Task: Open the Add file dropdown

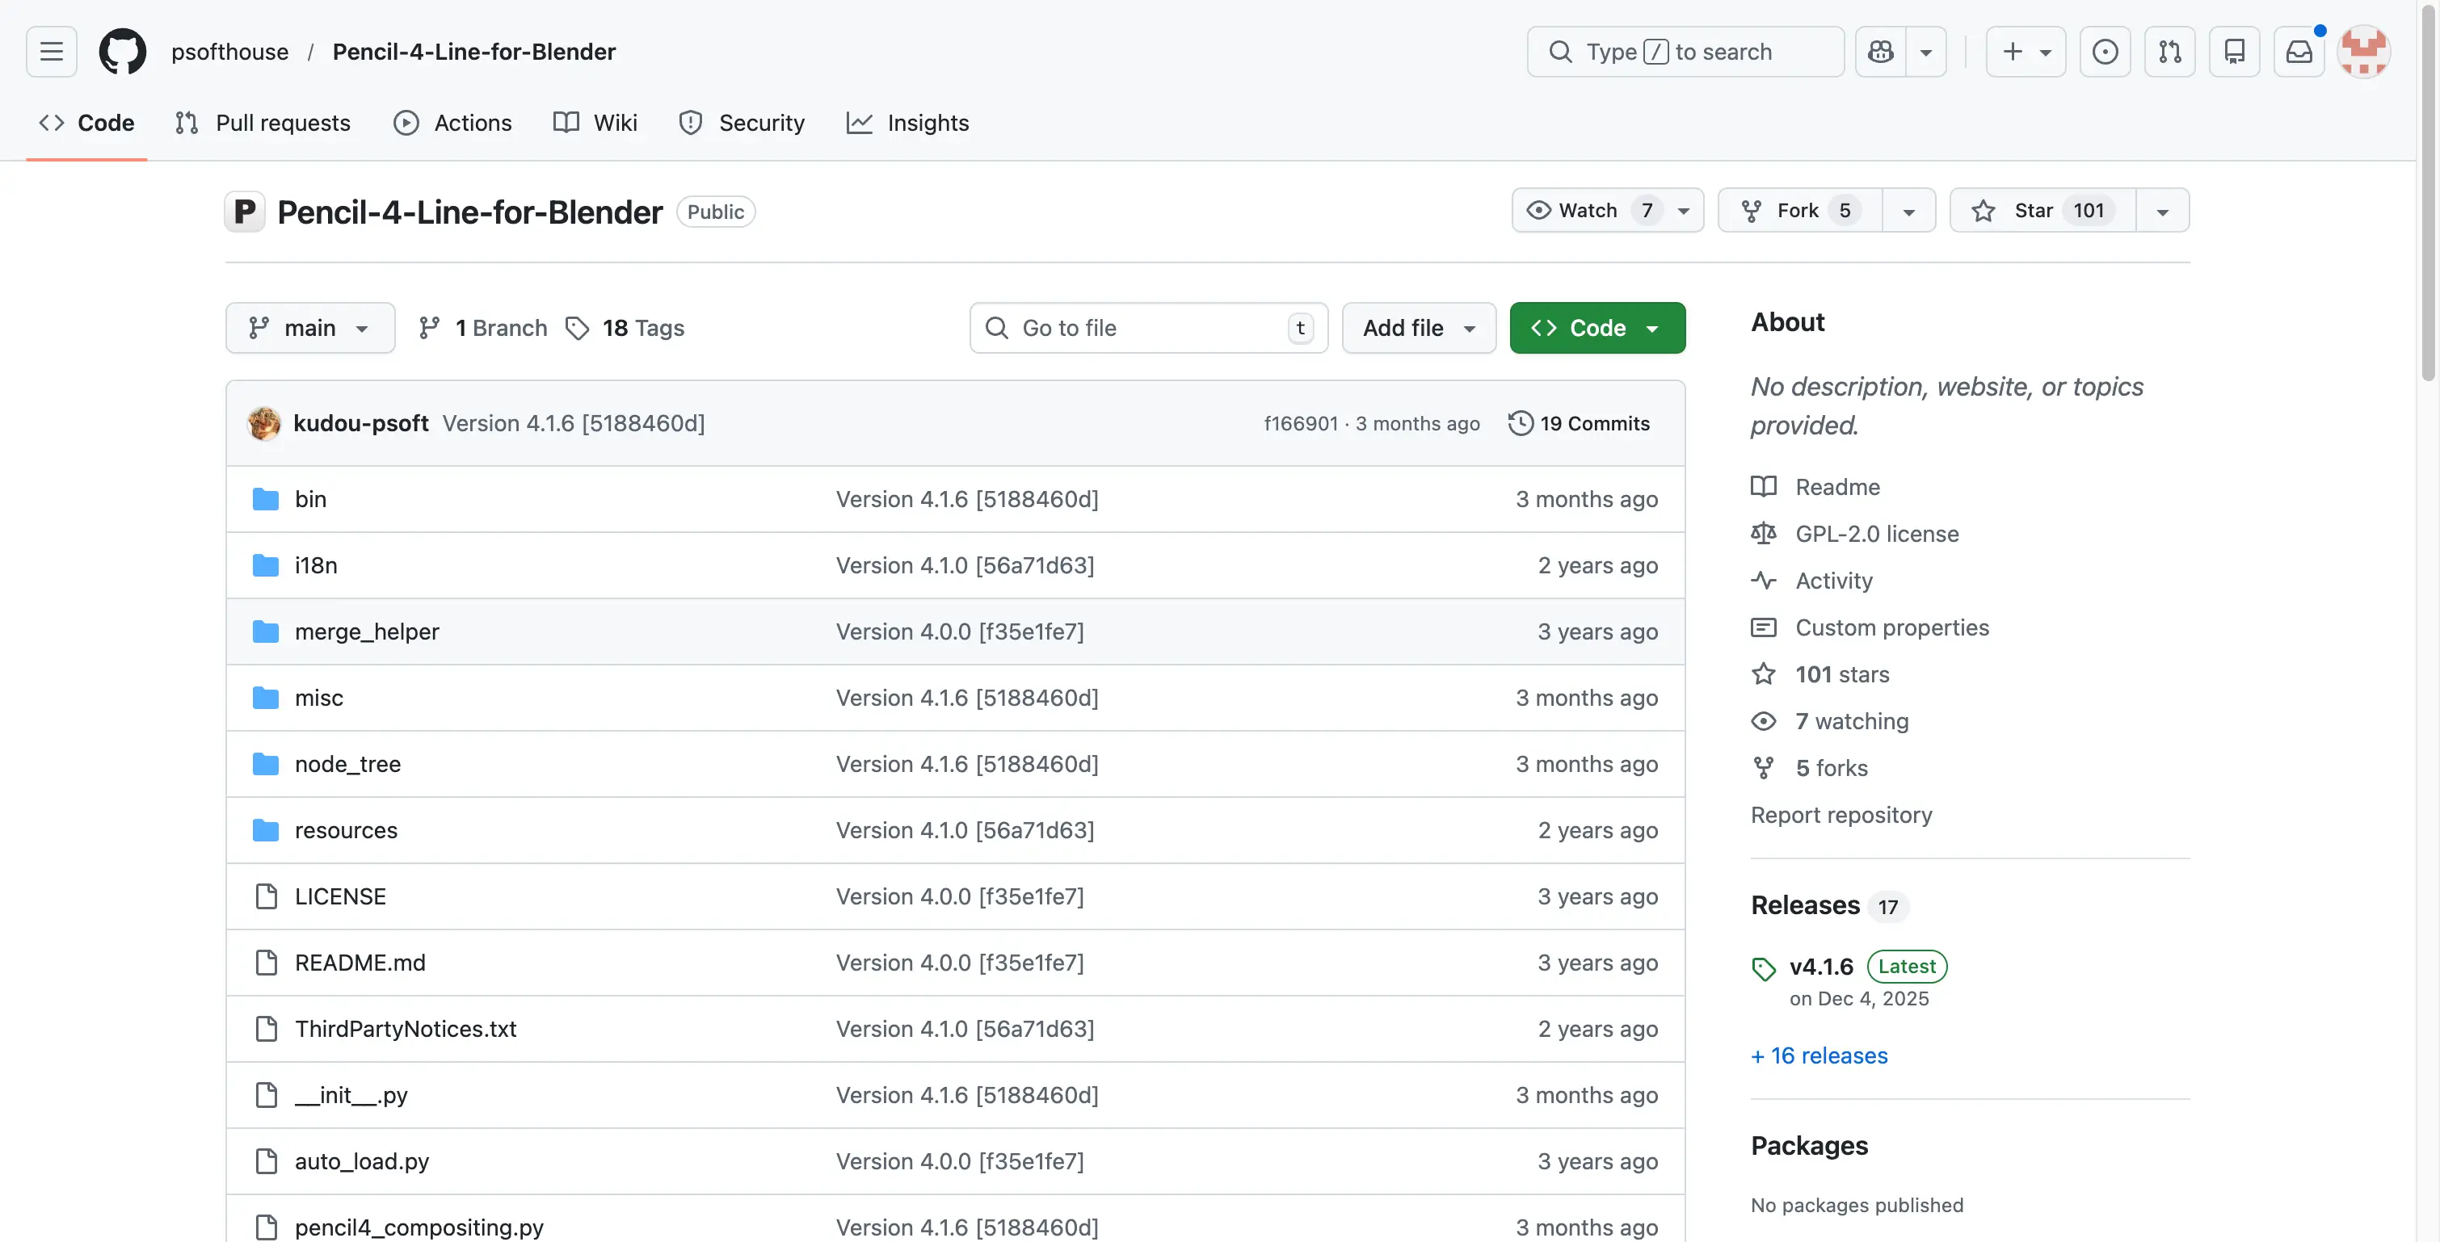Action: (x=1418, y=328)
